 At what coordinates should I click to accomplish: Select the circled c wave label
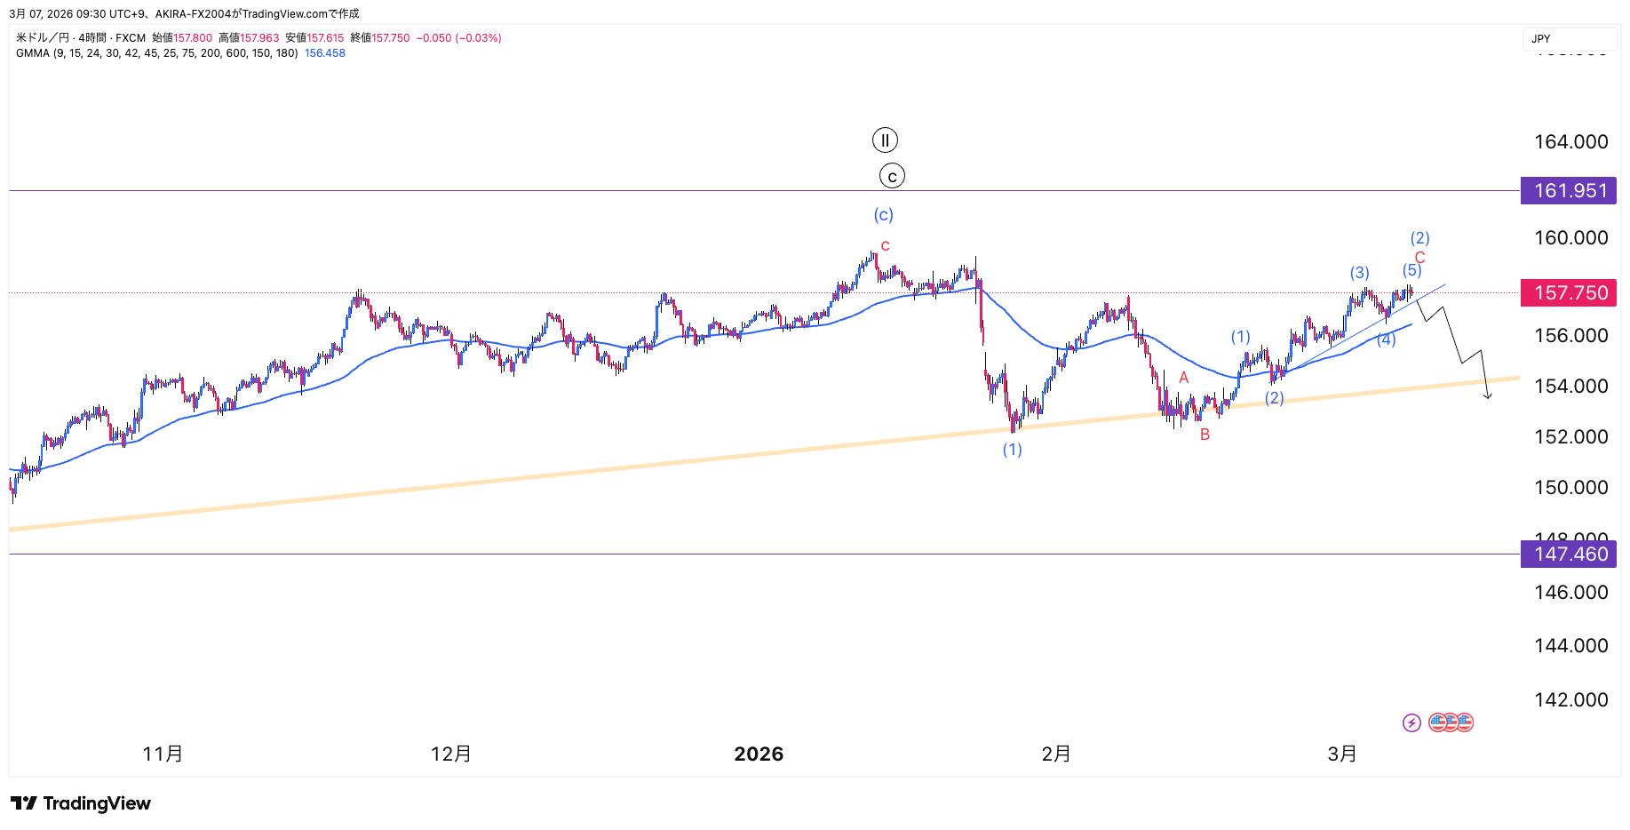click(892, 176)
